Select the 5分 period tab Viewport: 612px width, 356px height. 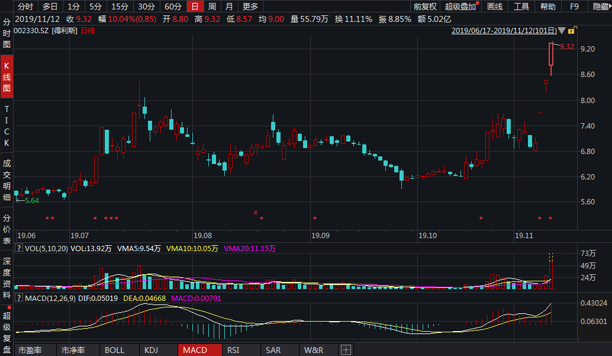tap(96, 7)
